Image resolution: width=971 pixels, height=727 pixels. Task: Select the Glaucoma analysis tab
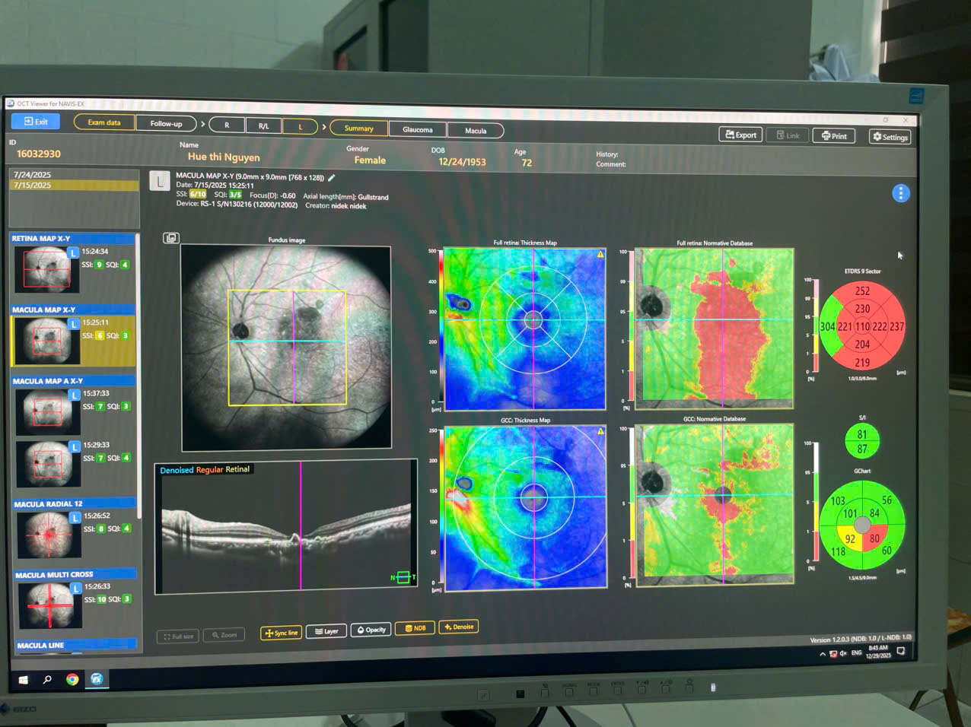click(417, 129)
